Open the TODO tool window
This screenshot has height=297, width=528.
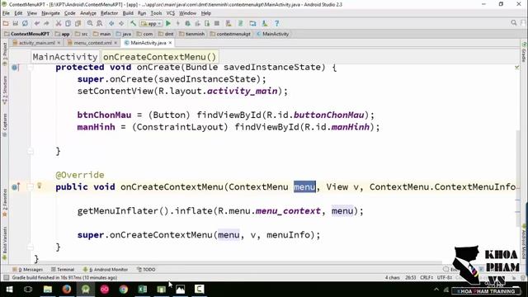[146, 270]
